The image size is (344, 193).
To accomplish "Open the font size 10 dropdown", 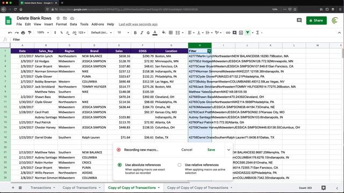I will point(123,33).
